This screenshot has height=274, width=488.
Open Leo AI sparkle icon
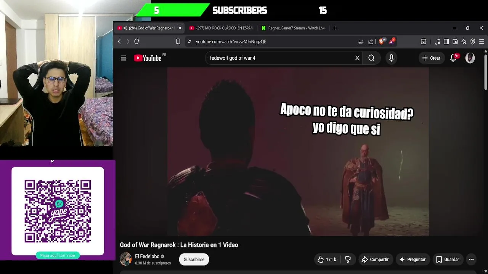click(x=464, y=41)
